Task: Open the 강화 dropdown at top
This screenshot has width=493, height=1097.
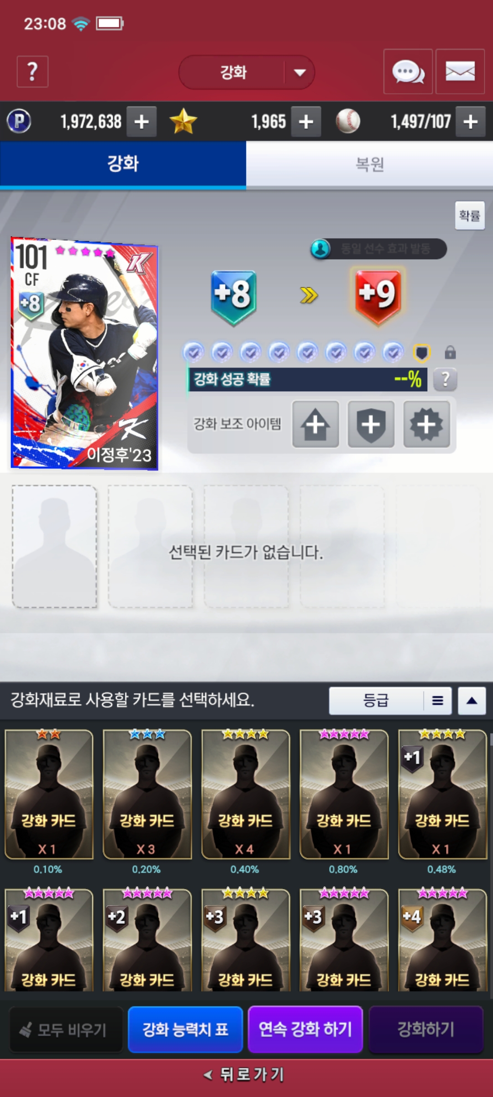Action: pyautogui.click(x=246, y=72)
